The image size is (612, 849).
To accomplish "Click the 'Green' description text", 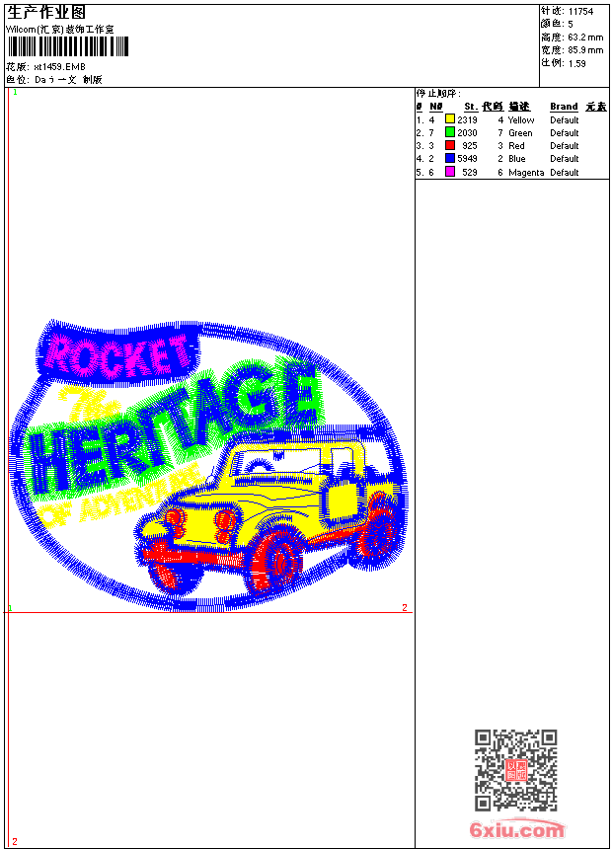I will coord(520,132).
